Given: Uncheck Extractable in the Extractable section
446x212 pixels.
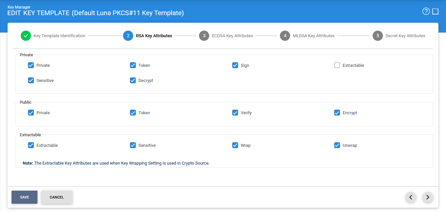Looking at the screenshot, I should 31,145.
